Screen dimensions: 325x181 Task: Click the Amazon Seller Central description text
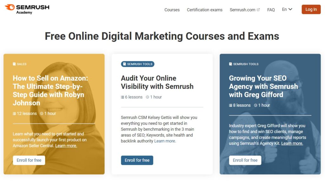click(x=50, y=140)
